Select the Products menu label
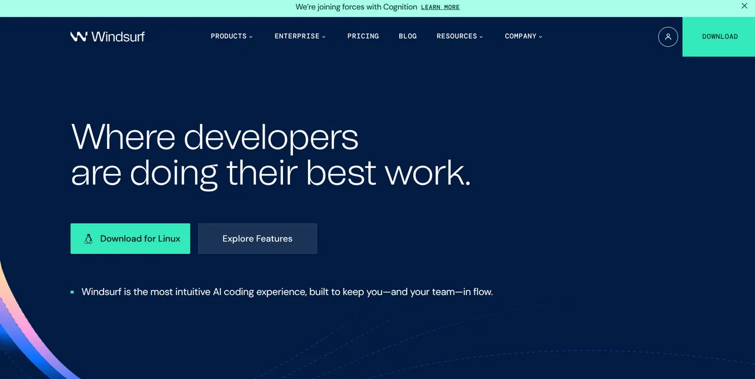The image size is (755, 379). (228, 36)
